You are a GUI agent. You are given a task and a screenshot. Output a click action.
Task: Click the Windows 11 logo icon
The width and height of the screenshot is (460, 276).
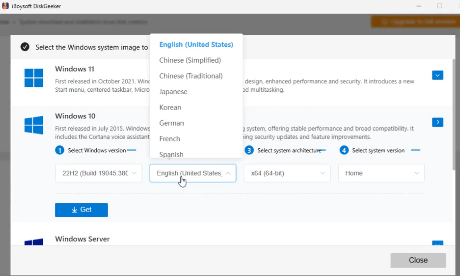tap(34, 77)
